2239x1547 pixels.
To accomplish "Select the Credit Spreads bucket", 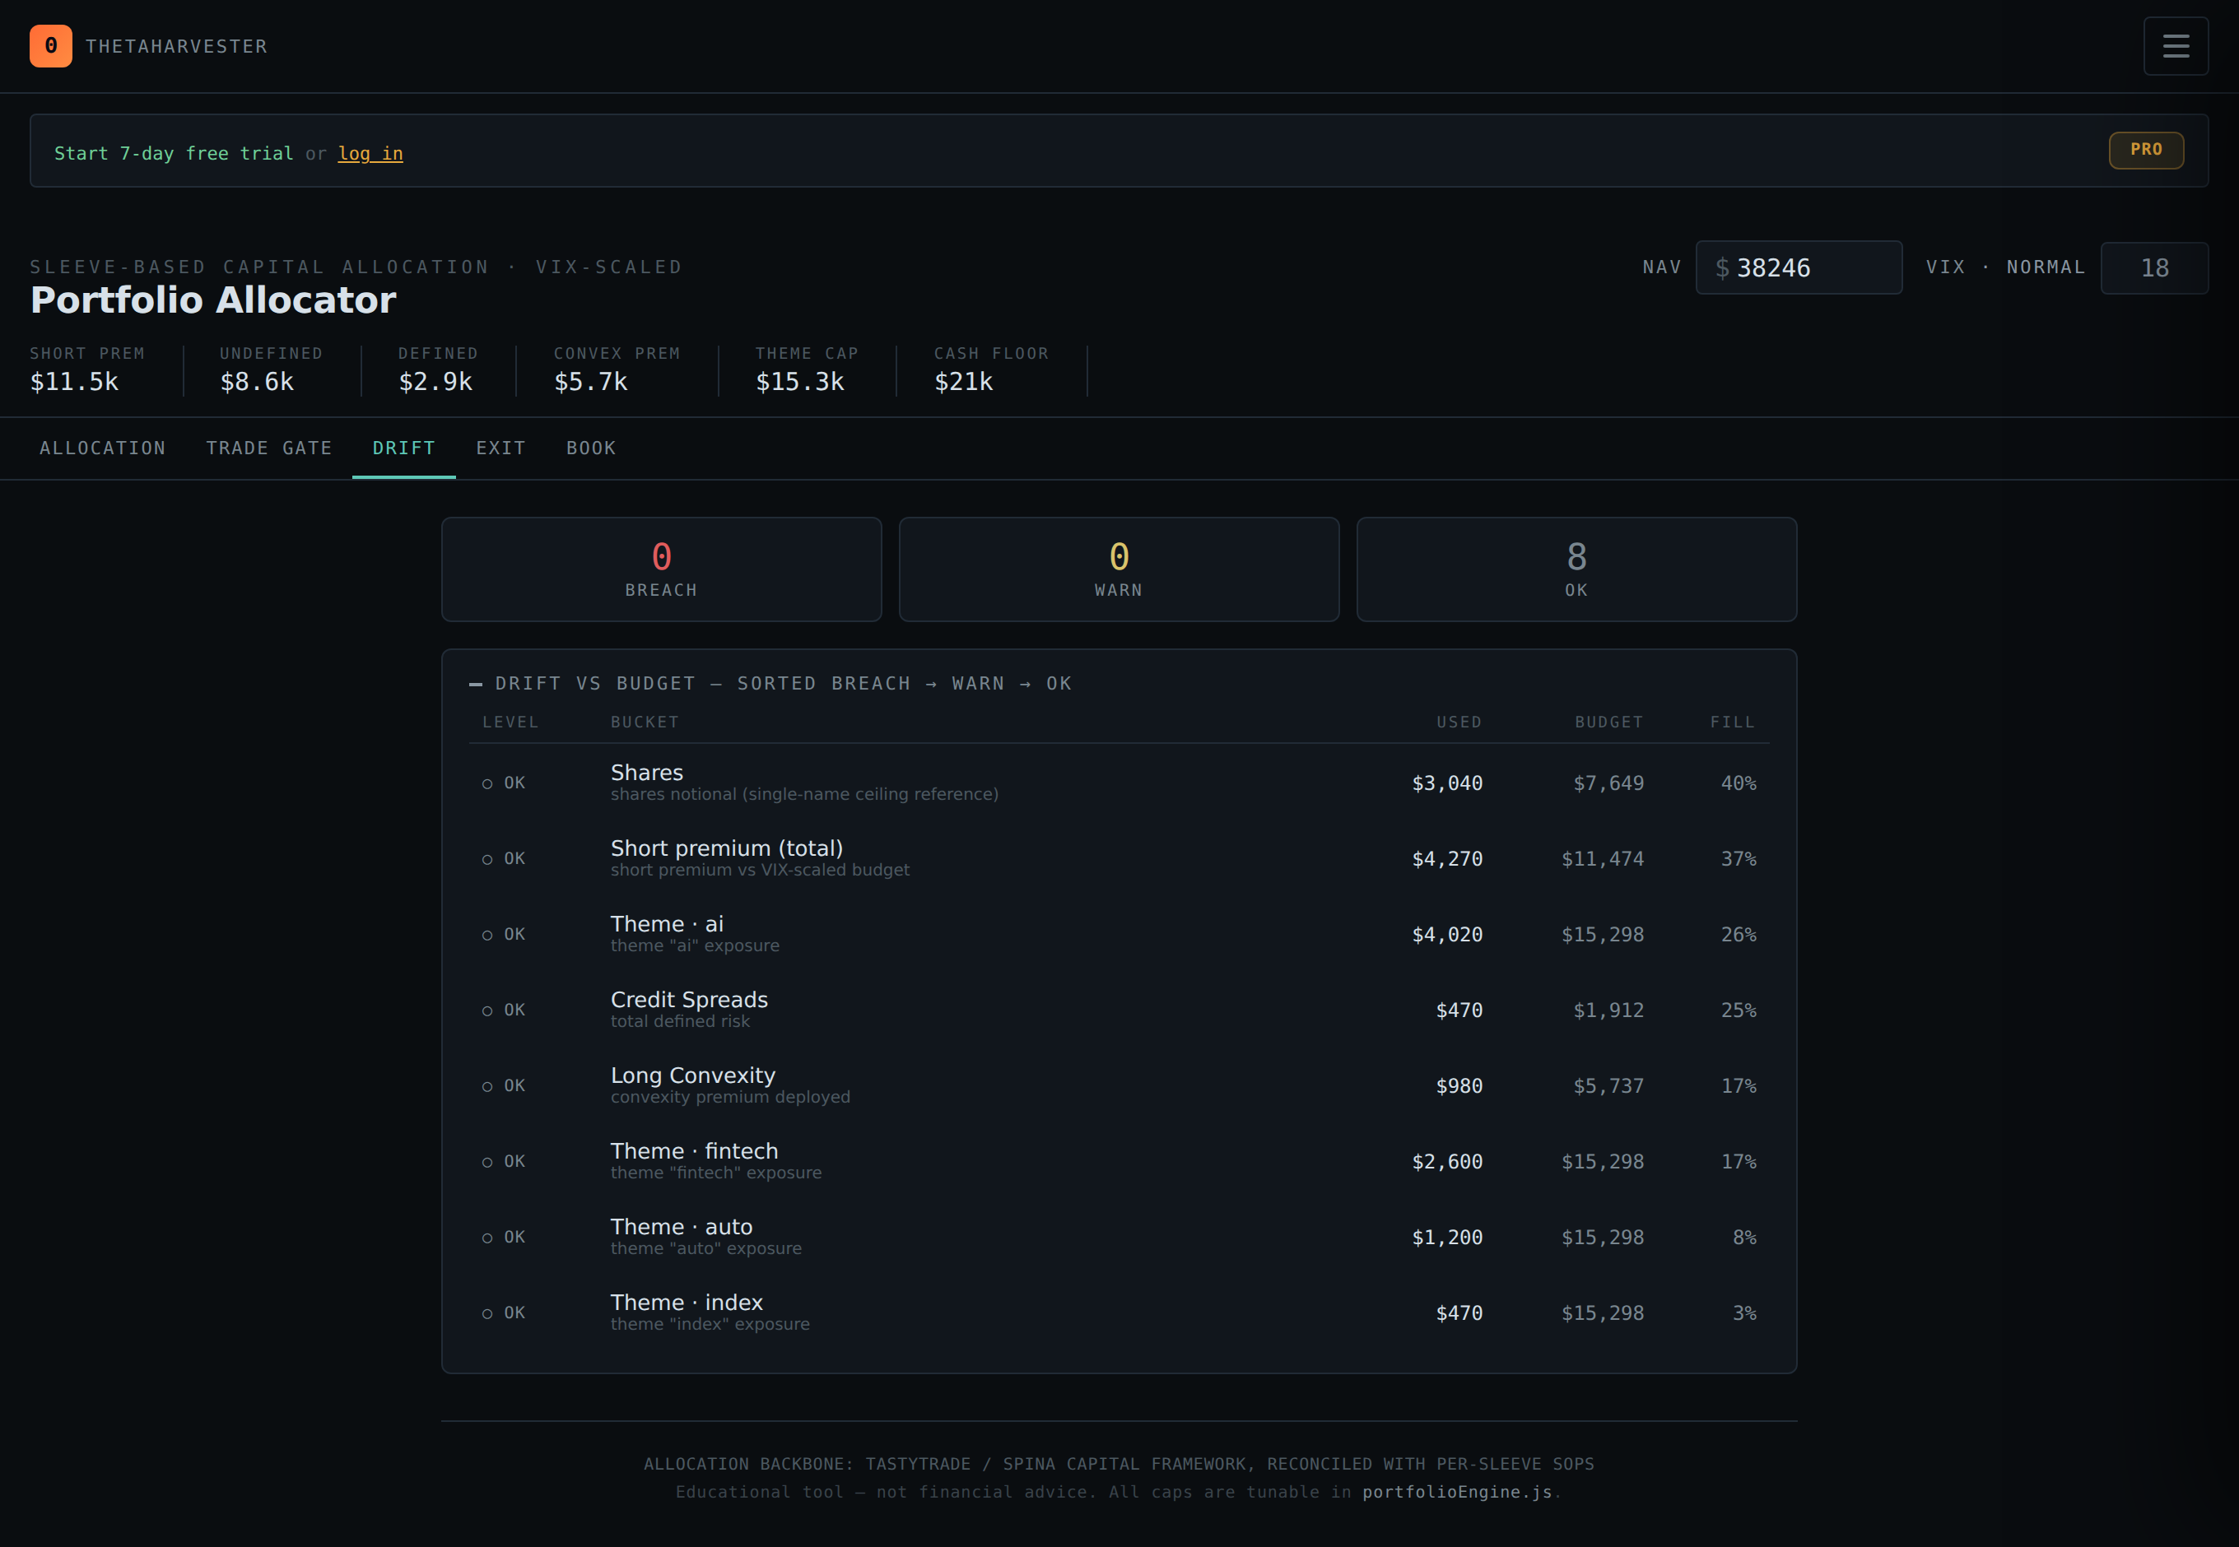I will 690,999.
